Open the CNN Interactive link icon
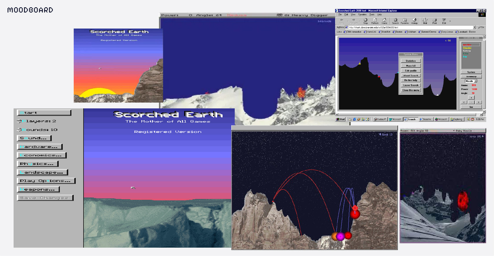This screenshot has width=494, height=256. click(345, 32)
